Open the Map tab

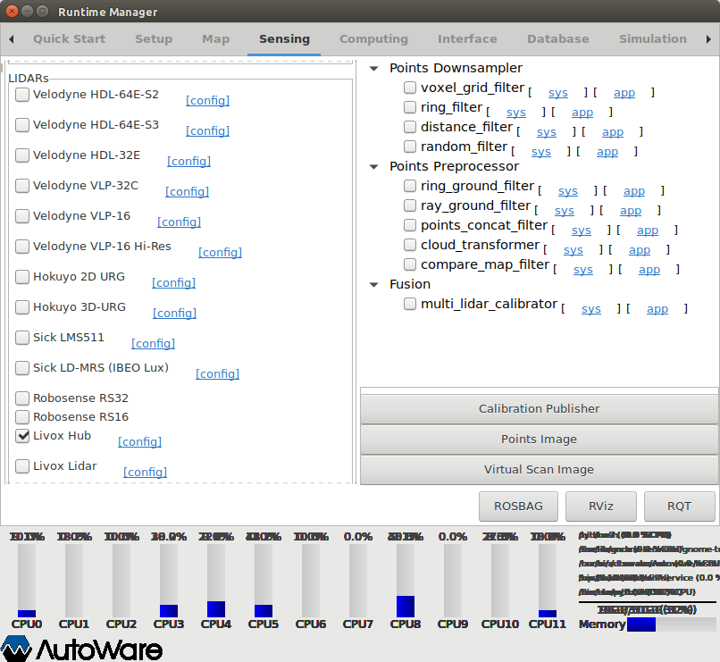(x=216, y=39)
